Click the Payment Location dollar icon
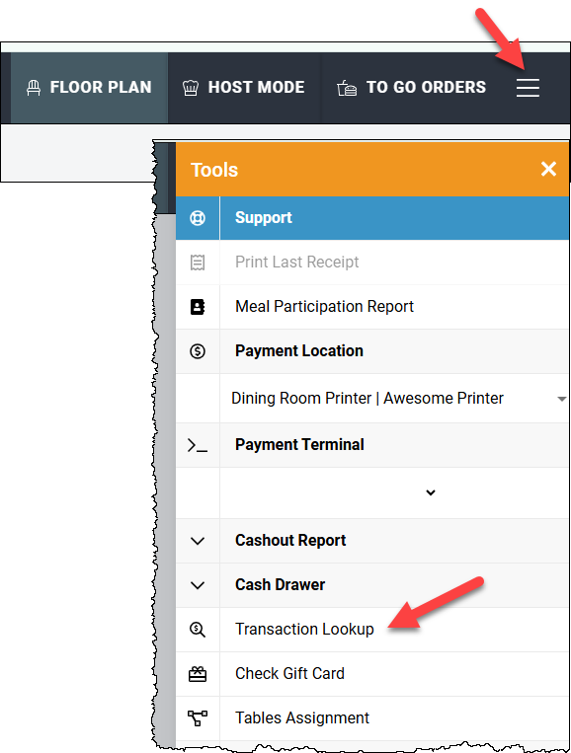This screenshot has width=571, height=753. (x=198, y=351)
